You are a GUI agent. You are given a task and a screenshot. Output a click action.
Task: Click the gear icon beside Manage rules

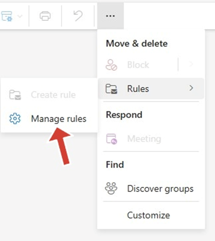click(x=15, y=118)
